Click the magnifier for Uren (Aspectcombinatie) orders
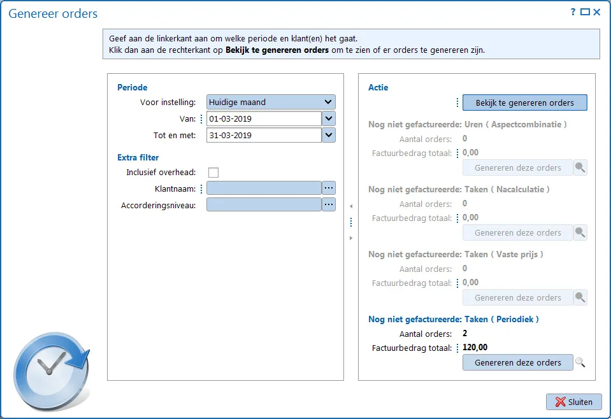This screenshot has height=419, width=611. click(x=580, y=167)
